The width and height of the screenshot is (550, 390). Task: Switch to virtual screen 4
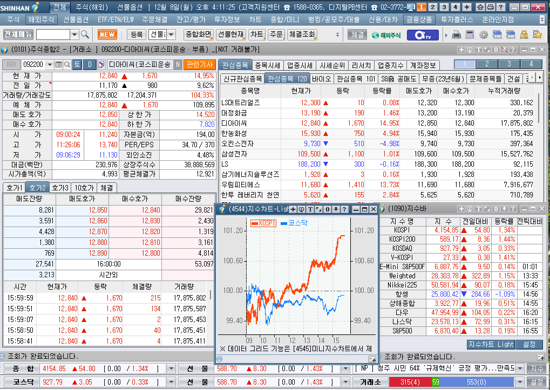(456, 7)
